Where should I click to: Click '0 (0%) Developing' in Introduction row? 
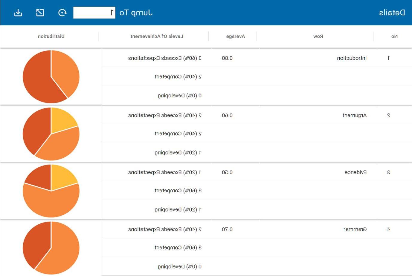[x=180, y=96]
